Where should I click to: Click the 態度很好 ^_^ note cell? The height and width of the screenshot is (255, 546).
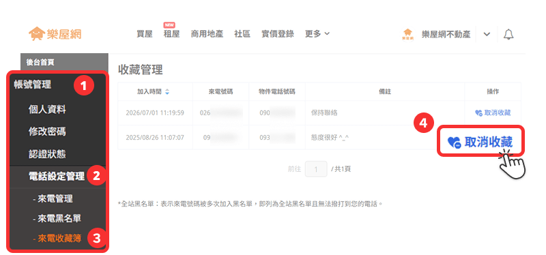click(330, 138)
